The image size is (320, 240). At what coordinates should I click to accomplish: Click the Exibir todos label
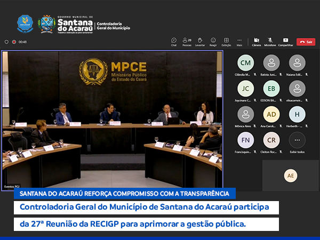[x=297, y=152]
